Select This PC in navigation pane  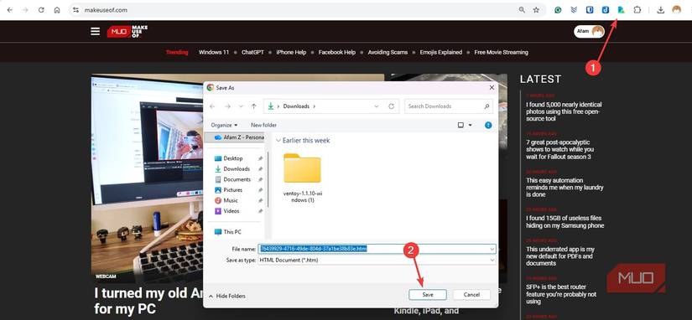(228, 232)
